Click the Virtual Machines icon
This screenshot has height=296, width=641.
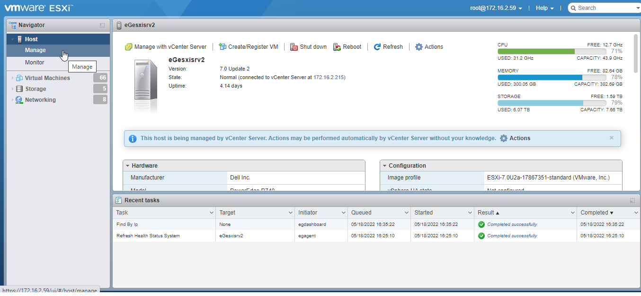coord(19,78)
